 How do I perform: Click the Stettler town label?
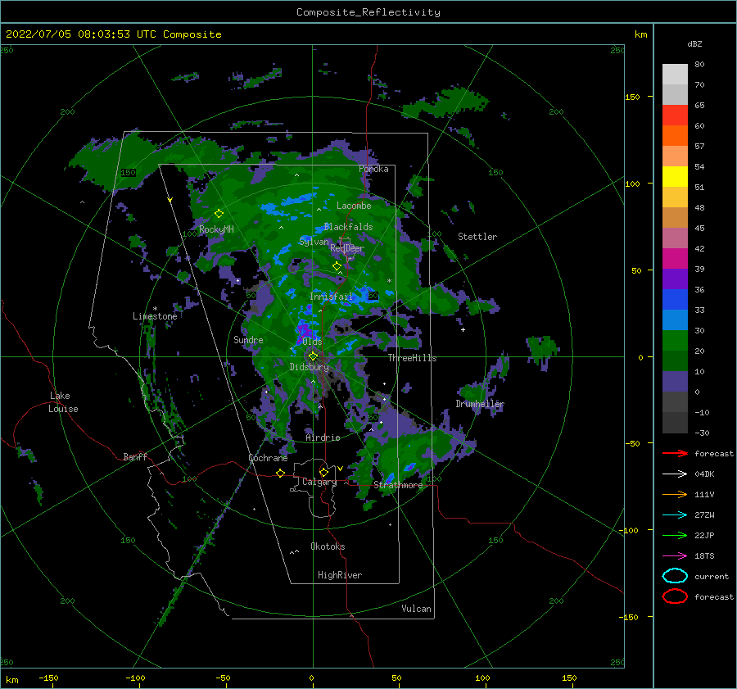pos(477,237)
